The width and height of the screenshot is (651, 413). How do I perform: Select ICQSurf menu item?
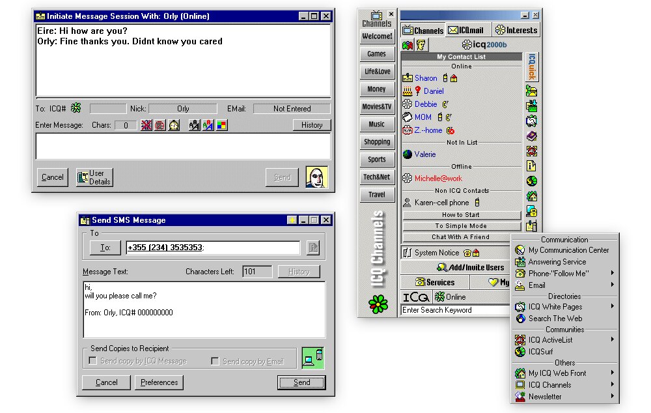point(564,352)
